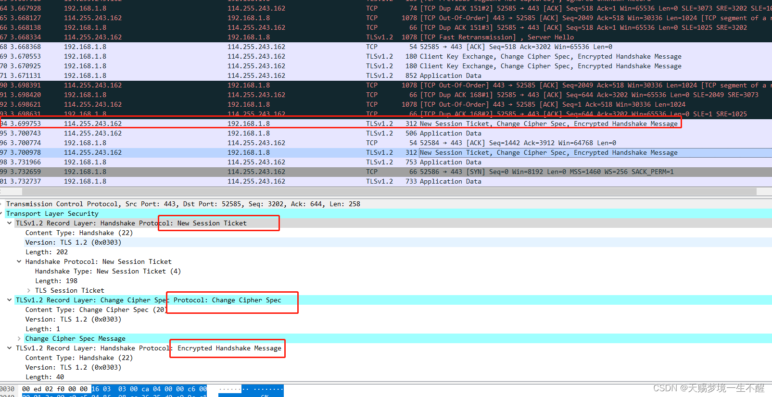This screenshot has height=397, width=772.
Task: Click 'Content Type: Handshake (22)' under Encrypted Handshake Message
Action: (79, 358)
